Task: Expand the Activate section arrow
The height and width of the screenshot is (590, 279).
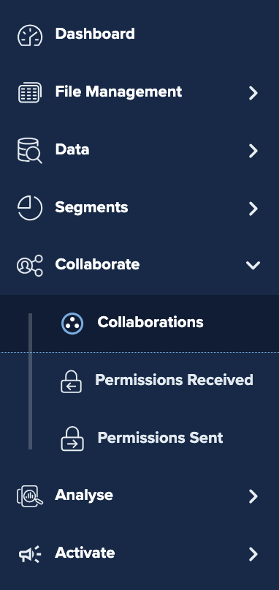Action: point(253,554)
